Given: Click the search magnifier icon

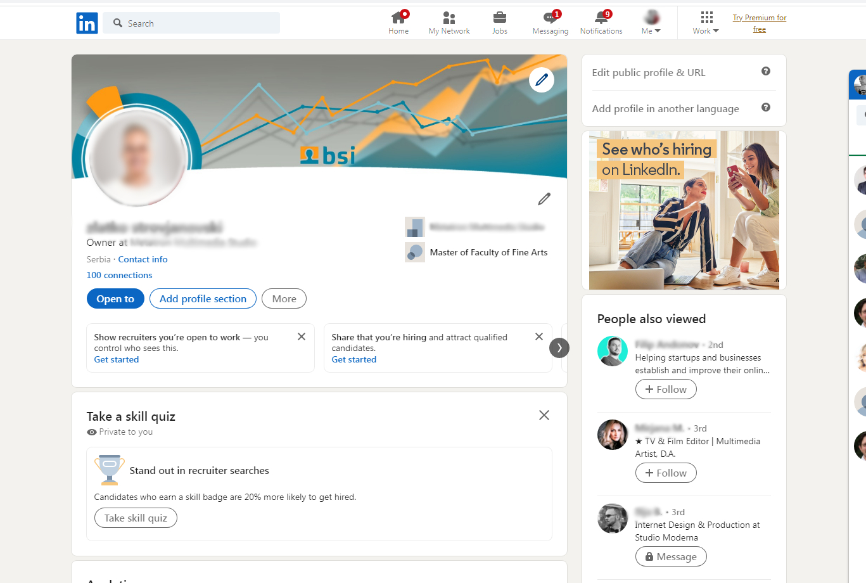Looking at the screenshot, I should coord(118,23).
